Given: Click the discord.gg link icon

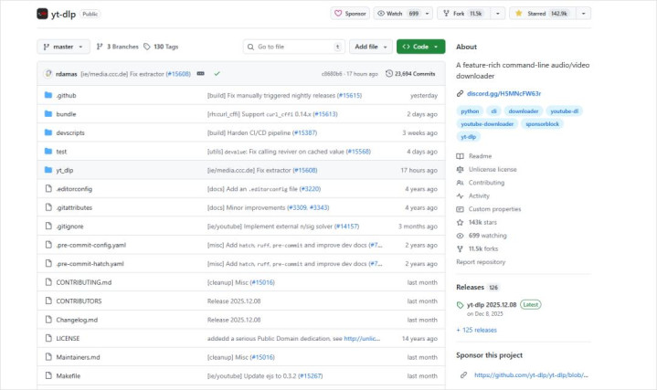Looking at the screenshot, I should tap(460, 93).
